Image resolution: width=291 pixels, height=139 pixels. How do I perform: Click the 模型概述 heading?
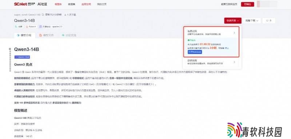tap(21, 110)
